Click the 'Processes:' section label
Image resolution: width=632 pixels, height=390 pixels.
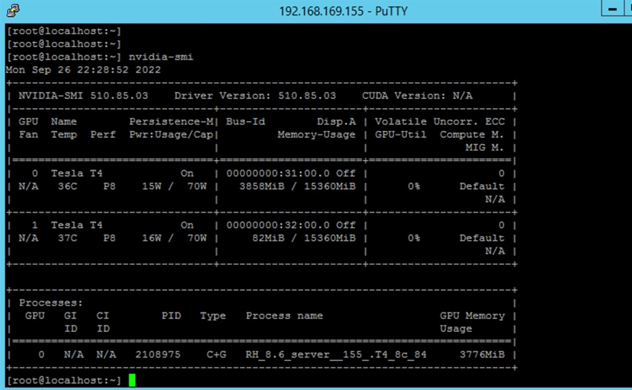pyautogui.click(x=51, y=303)
